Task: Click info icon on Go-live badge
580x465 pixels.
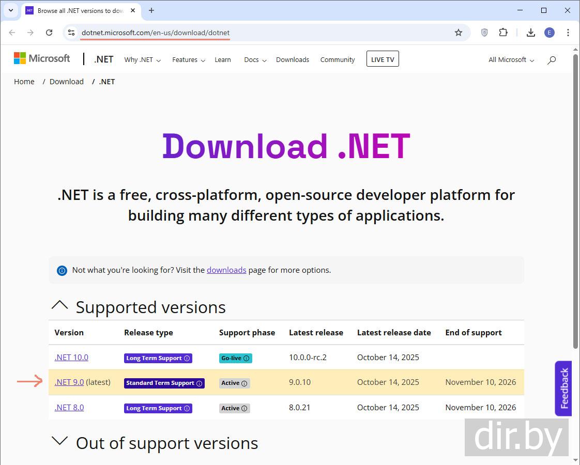Action: click(247, 359)
